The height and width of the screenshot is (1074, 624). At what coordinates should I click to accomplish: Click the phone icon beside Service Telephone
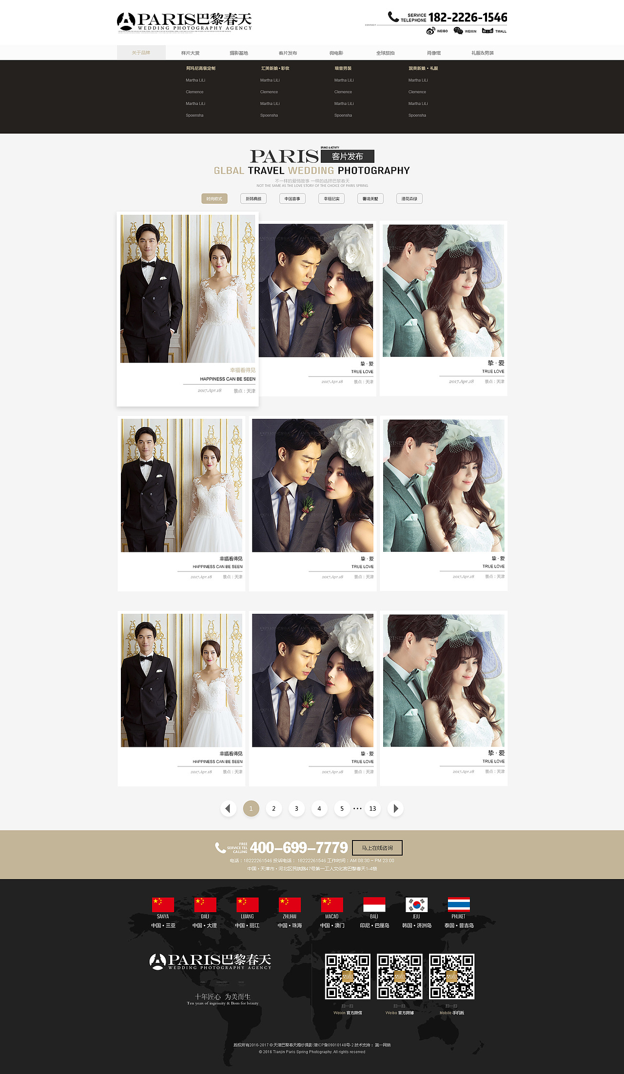pyautogui.click(x=393, y=17)
